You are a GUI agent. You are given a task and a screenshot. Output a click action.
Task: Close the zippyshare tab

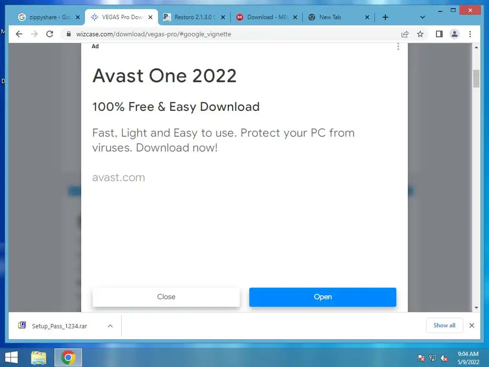point(78,17)
